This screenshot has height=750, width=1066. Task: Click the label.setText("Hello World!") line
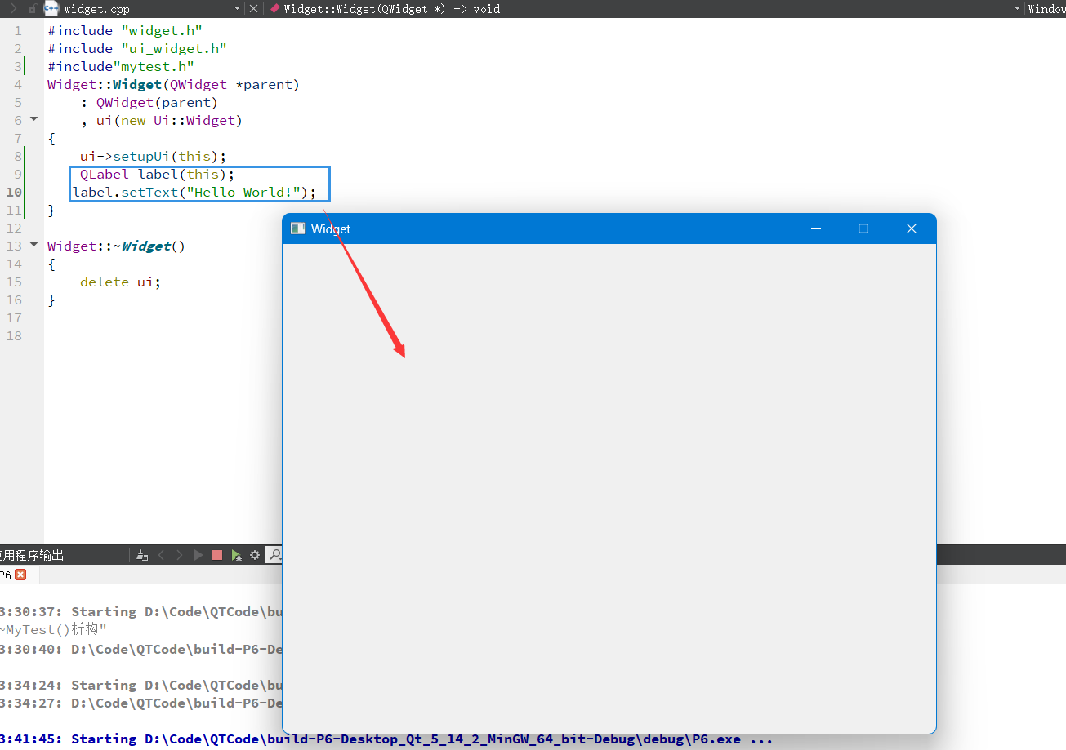[x=194, y=193]
